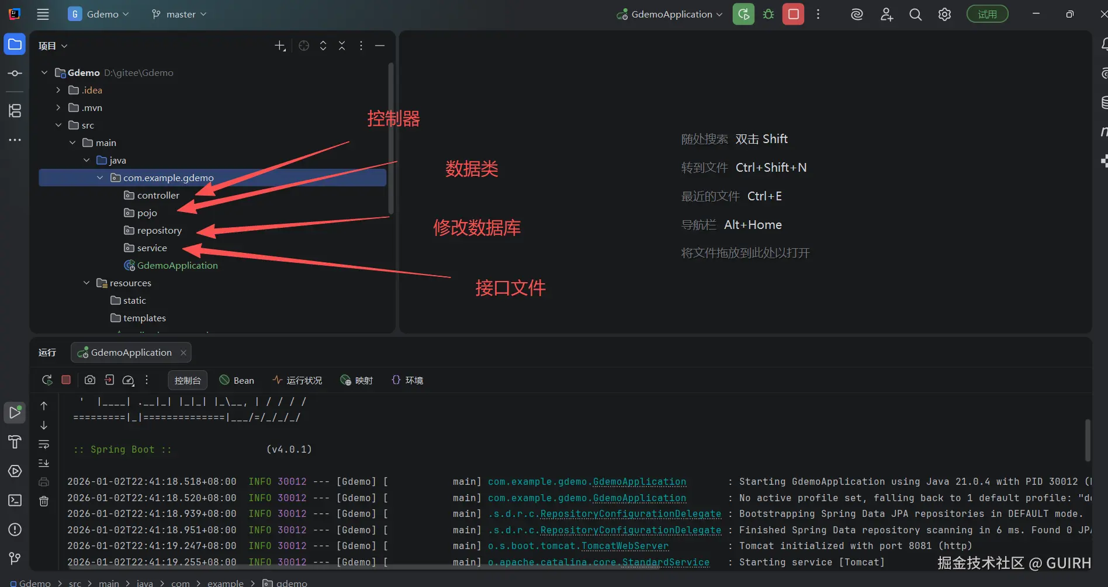Switch to the 环境 environment tab

407,380
